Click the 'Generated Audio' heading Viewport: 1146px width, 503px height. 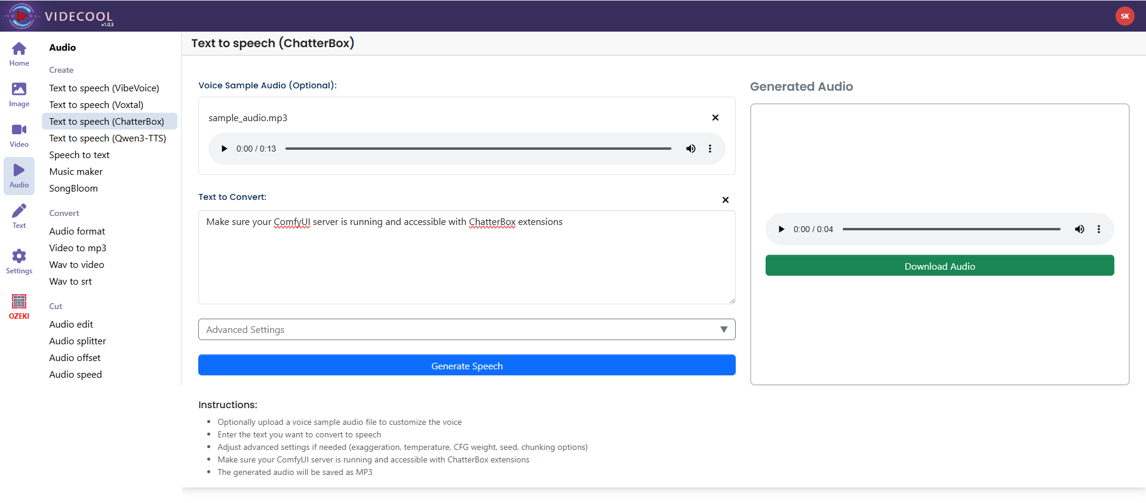click(801, 87)
